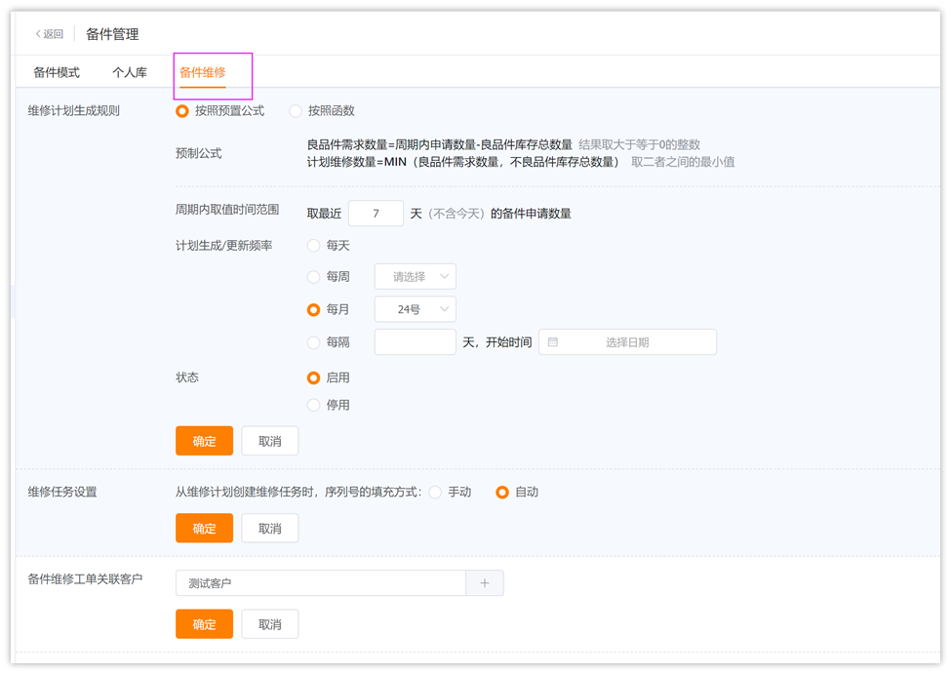Click the 计划维修数量=MIN formula line
This screenshot has height=674, width=951.
(x=464, y=162)
